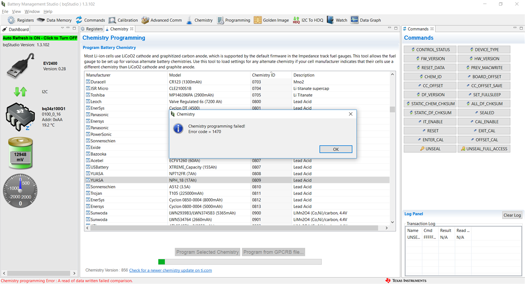The width and height of the screenshot is (525, 284).
Task: Close the Chemistry error dialog
Action: tap(350, 114)
